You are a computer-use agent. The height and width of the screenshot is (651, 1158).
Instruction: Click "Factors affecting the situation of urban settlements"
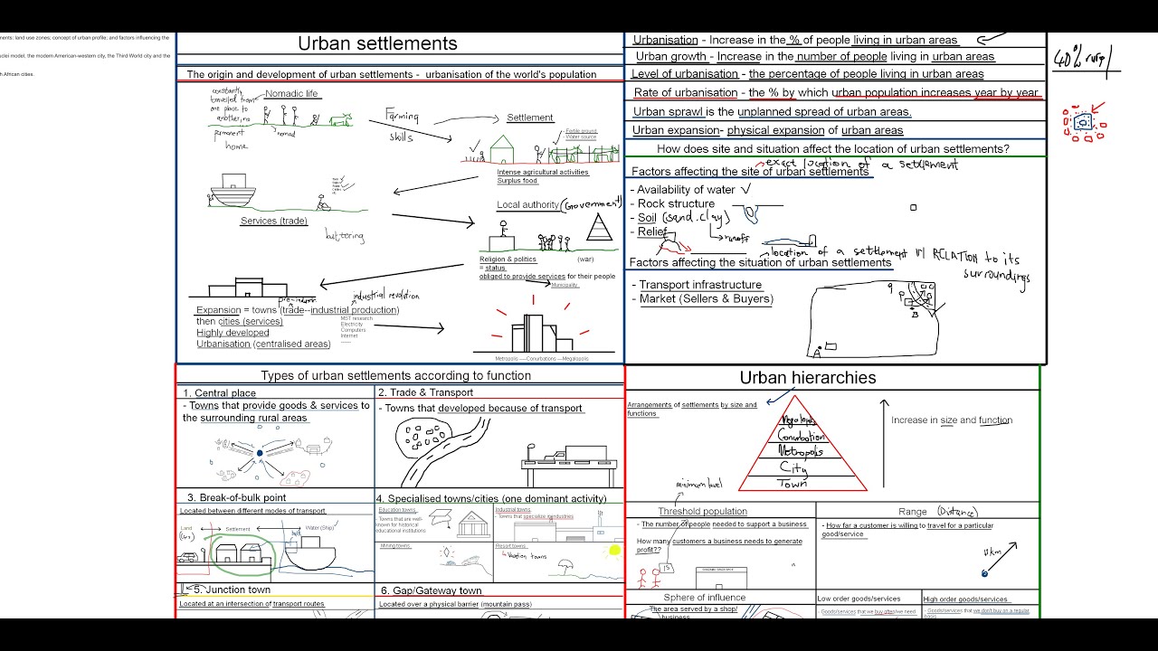(x=760, y=262)
